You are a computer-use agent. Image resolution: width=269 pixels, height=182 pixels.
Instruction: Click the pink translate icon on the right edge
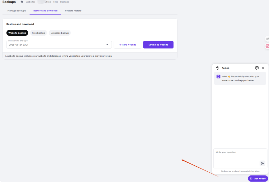pyautogui.click(x=267, y=46)
